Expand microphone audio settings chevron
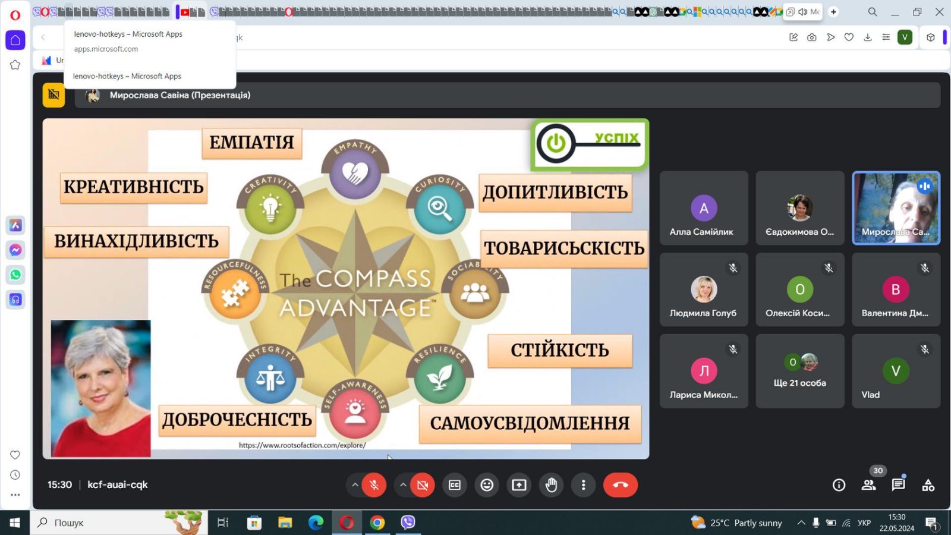Viewport: 951px width, 535px height. [x=355, y=485]
